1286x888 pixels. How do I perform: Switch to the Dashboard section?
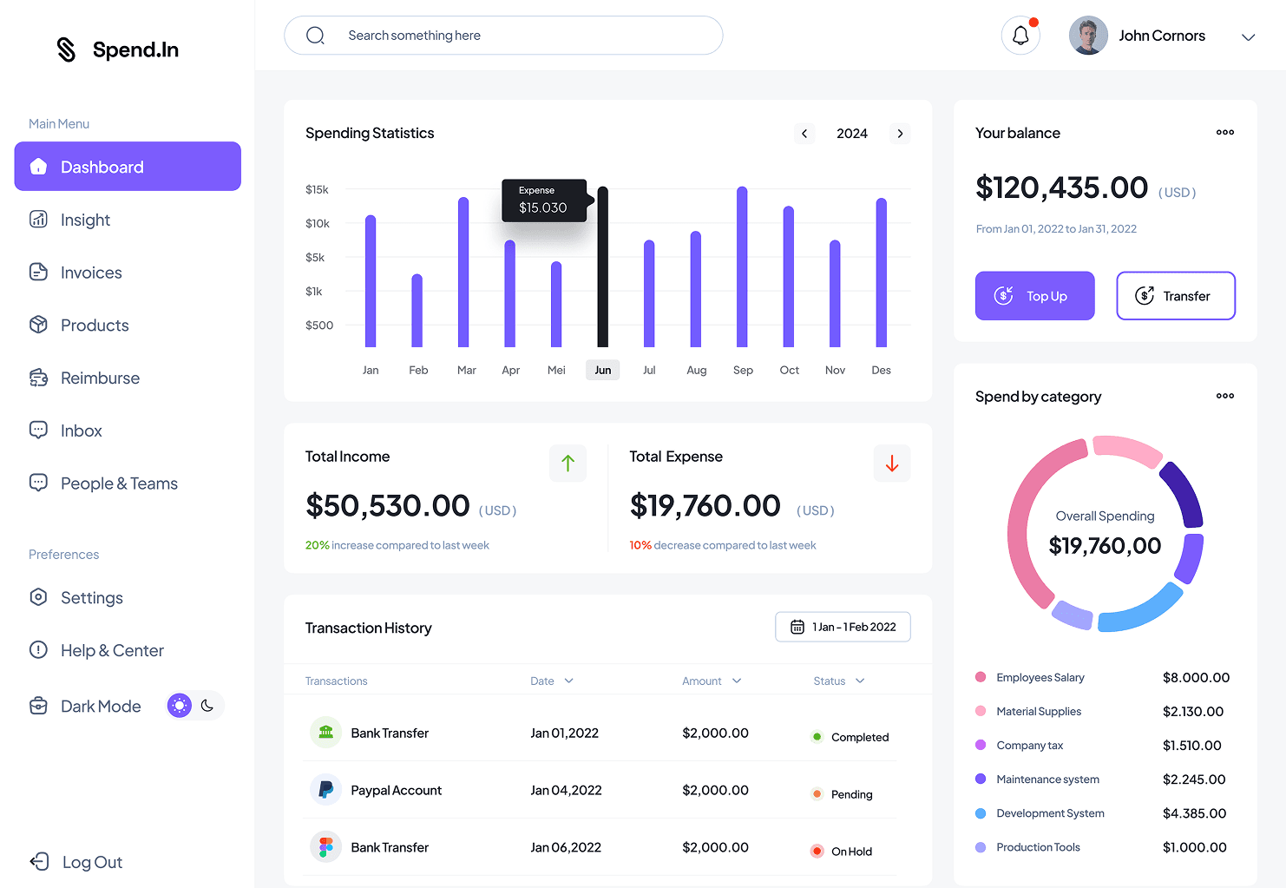pos(102,167)
